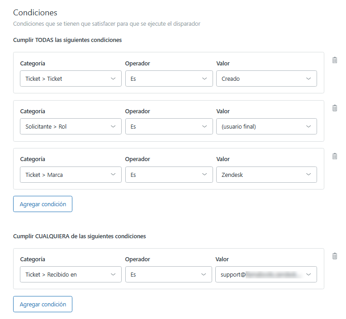Screen dimensions: 346x319
Task: Trash the Ticket > Recibido en condition
Action: pyautogui.click(x=335, y=256)
